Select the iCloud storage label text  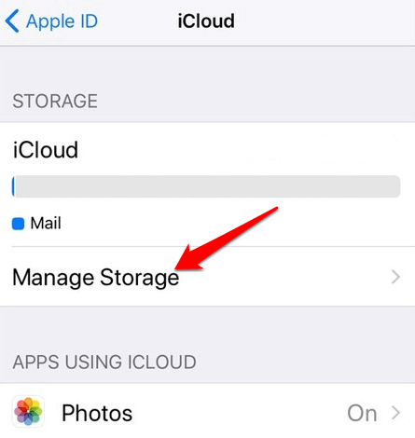click(46, 149)
